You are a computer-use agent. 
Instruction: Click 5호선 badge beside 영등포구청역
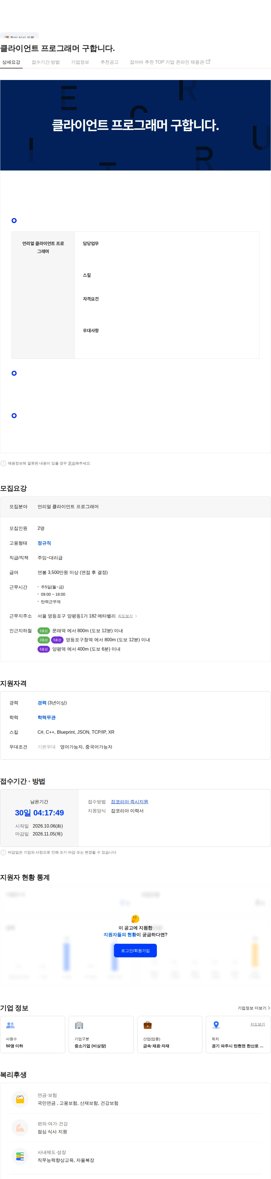pyautogui.click(x=57, y=640)
